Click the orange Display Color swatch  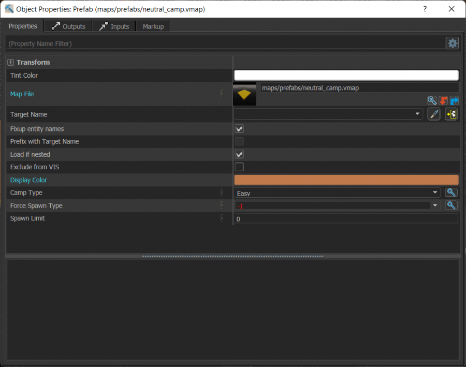pyautogui.click(x=346, y=180)
